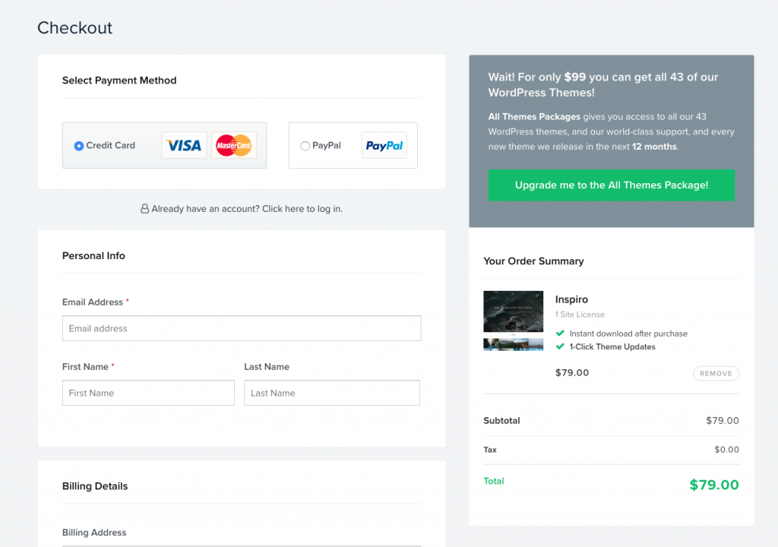Click the log in account link

[302, 208]
